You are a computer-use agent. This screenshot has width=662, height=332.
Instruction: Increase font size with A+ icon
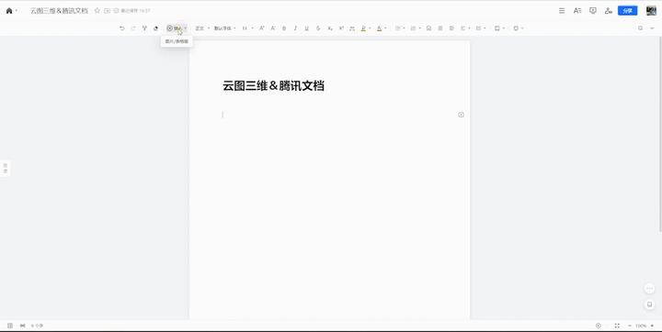click(x=262, y=28)
